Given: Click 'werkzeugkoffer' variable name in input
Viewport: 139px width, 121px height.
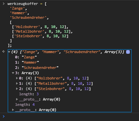Looking at the screenshot, I should click(x=23, y=4).
